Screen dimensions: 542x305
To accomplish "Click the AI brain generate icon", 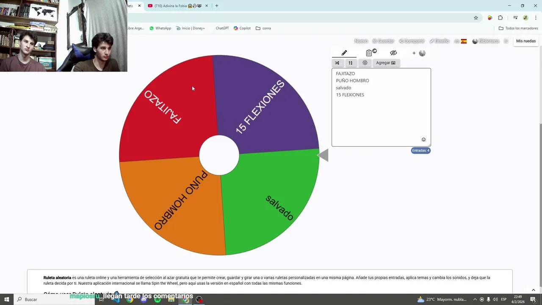I will 365,63.
